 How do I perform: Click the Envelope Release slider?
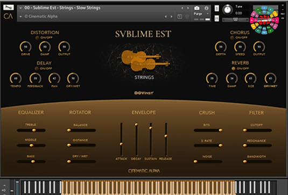click(x=166, y=140)
